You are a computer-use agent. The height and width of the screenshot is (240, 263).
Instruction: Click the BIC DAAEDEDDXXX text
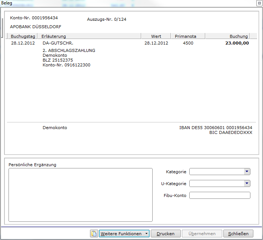click(x=231, y=132)
